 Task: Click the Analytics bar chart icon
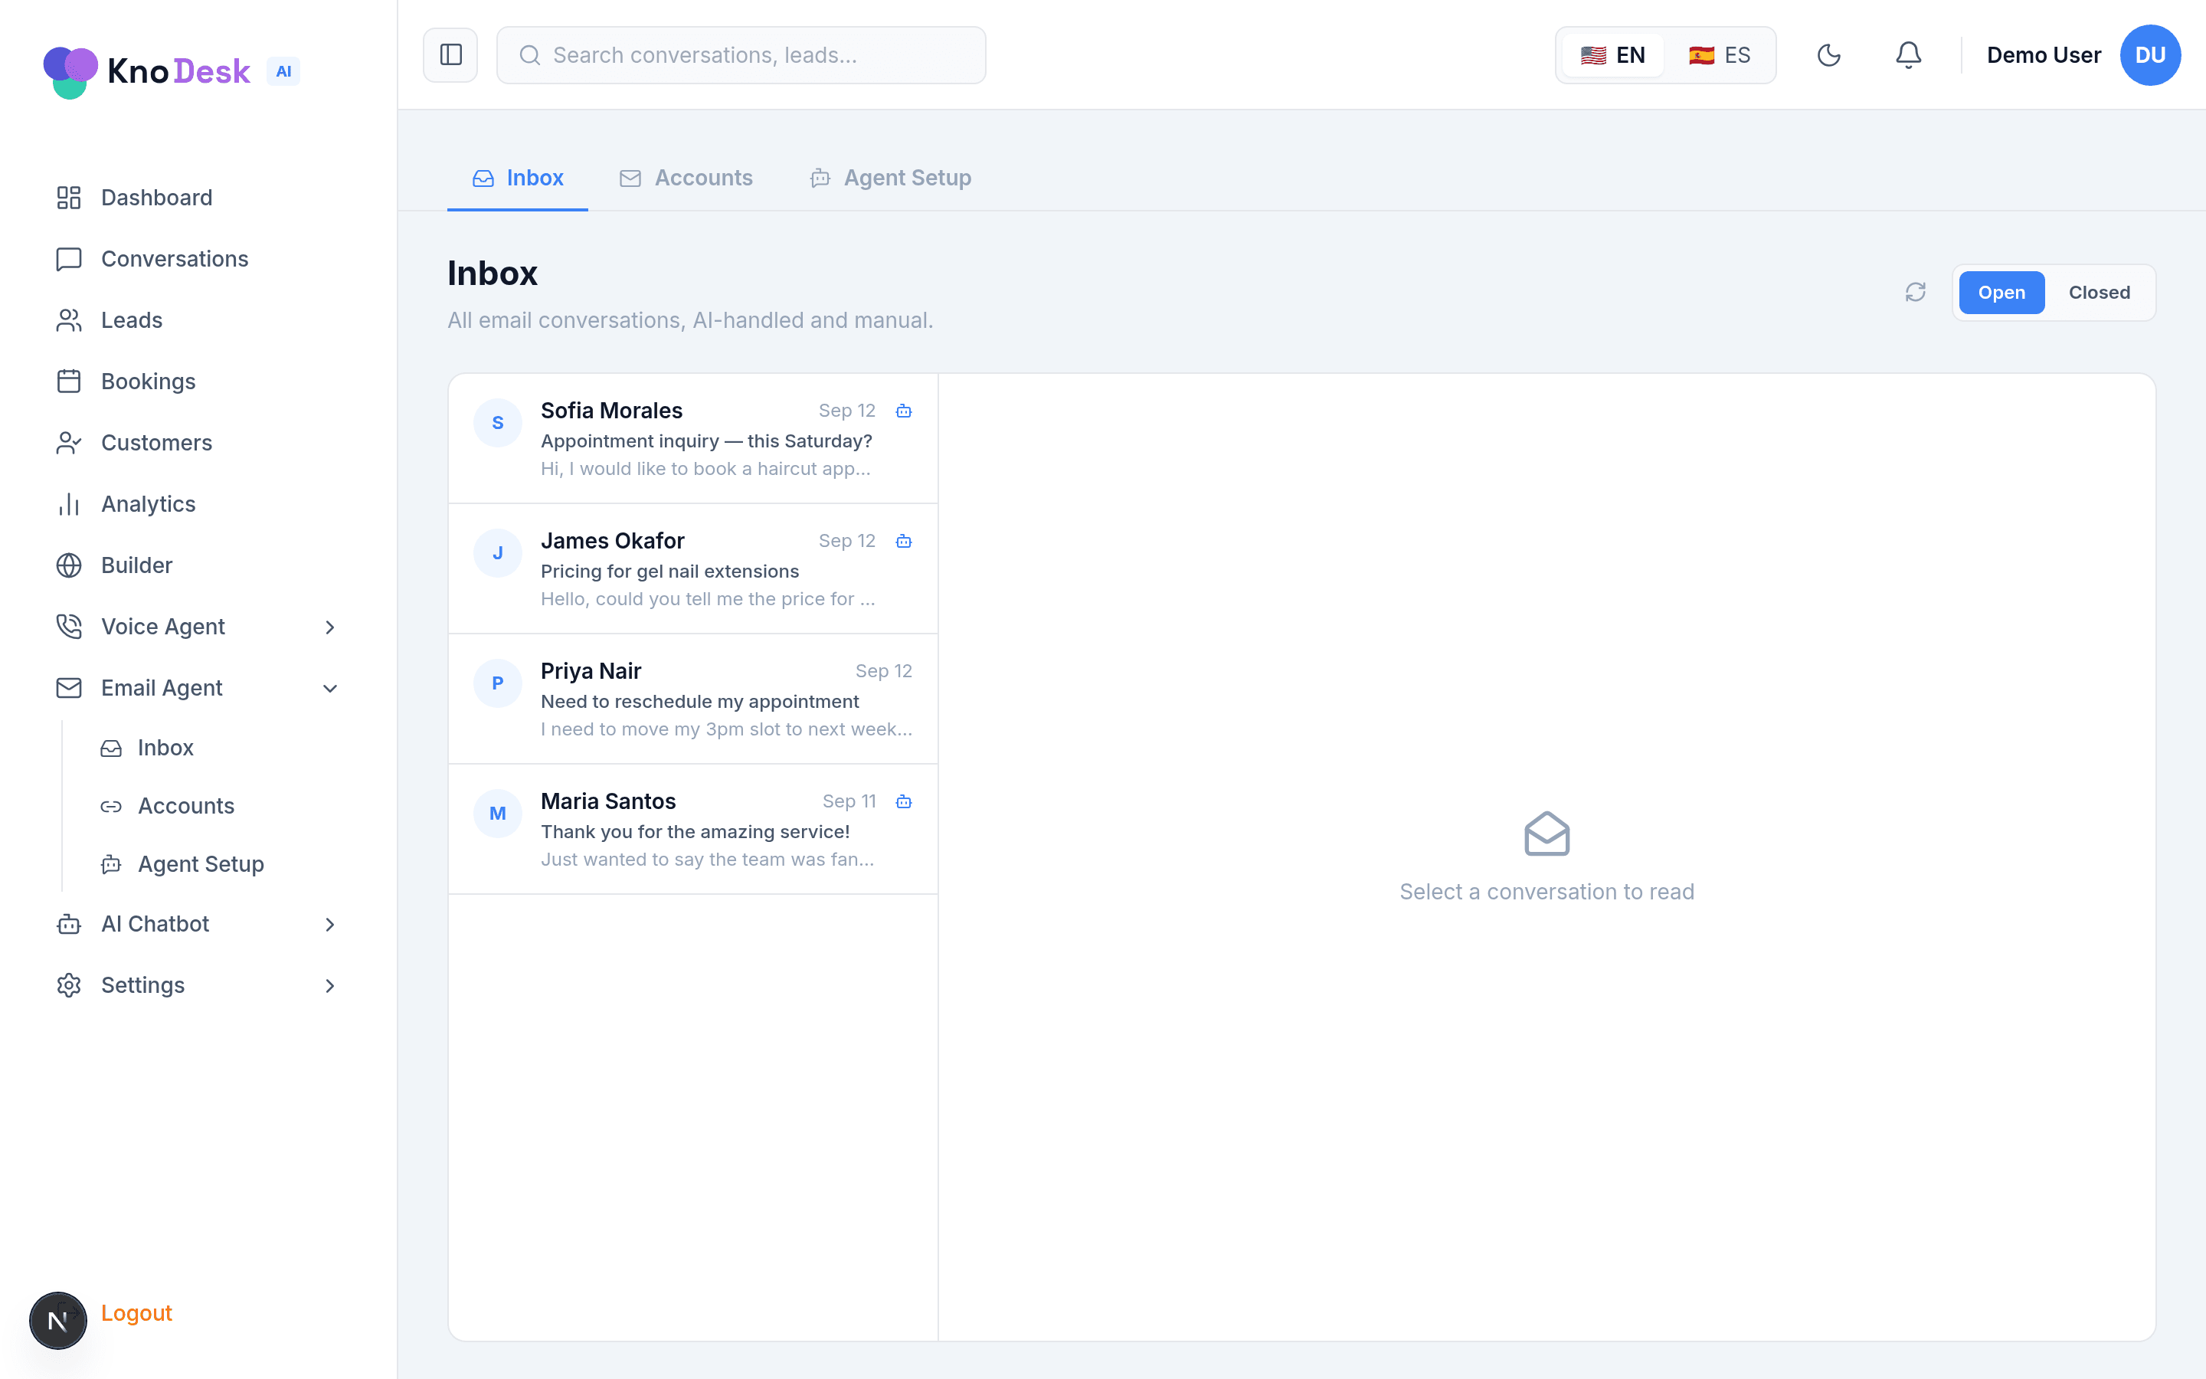click(69, 503)
